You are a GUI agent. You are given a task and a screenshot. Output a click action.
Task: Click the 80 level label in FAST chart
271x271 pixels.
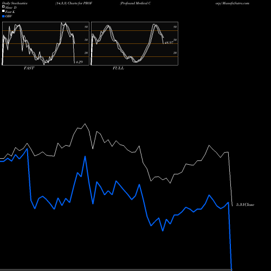pos(86,27)
